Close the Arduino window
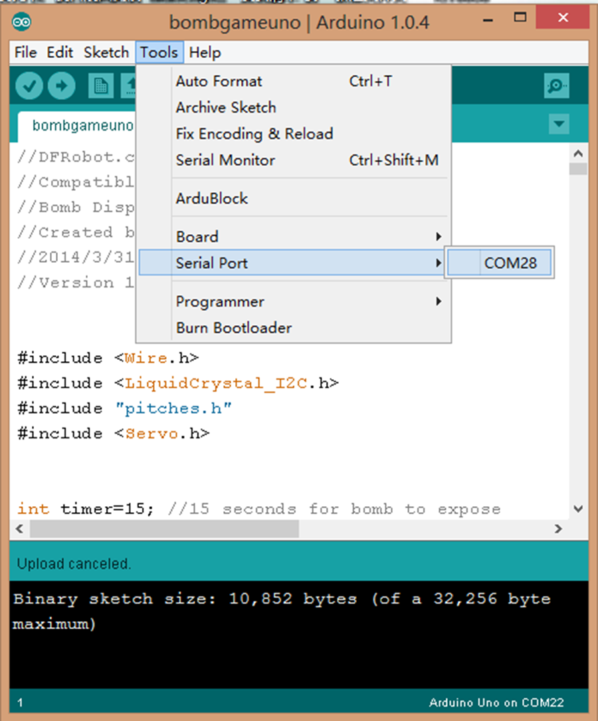This screenshot has height=721, width=598. [x=563, y=17]
